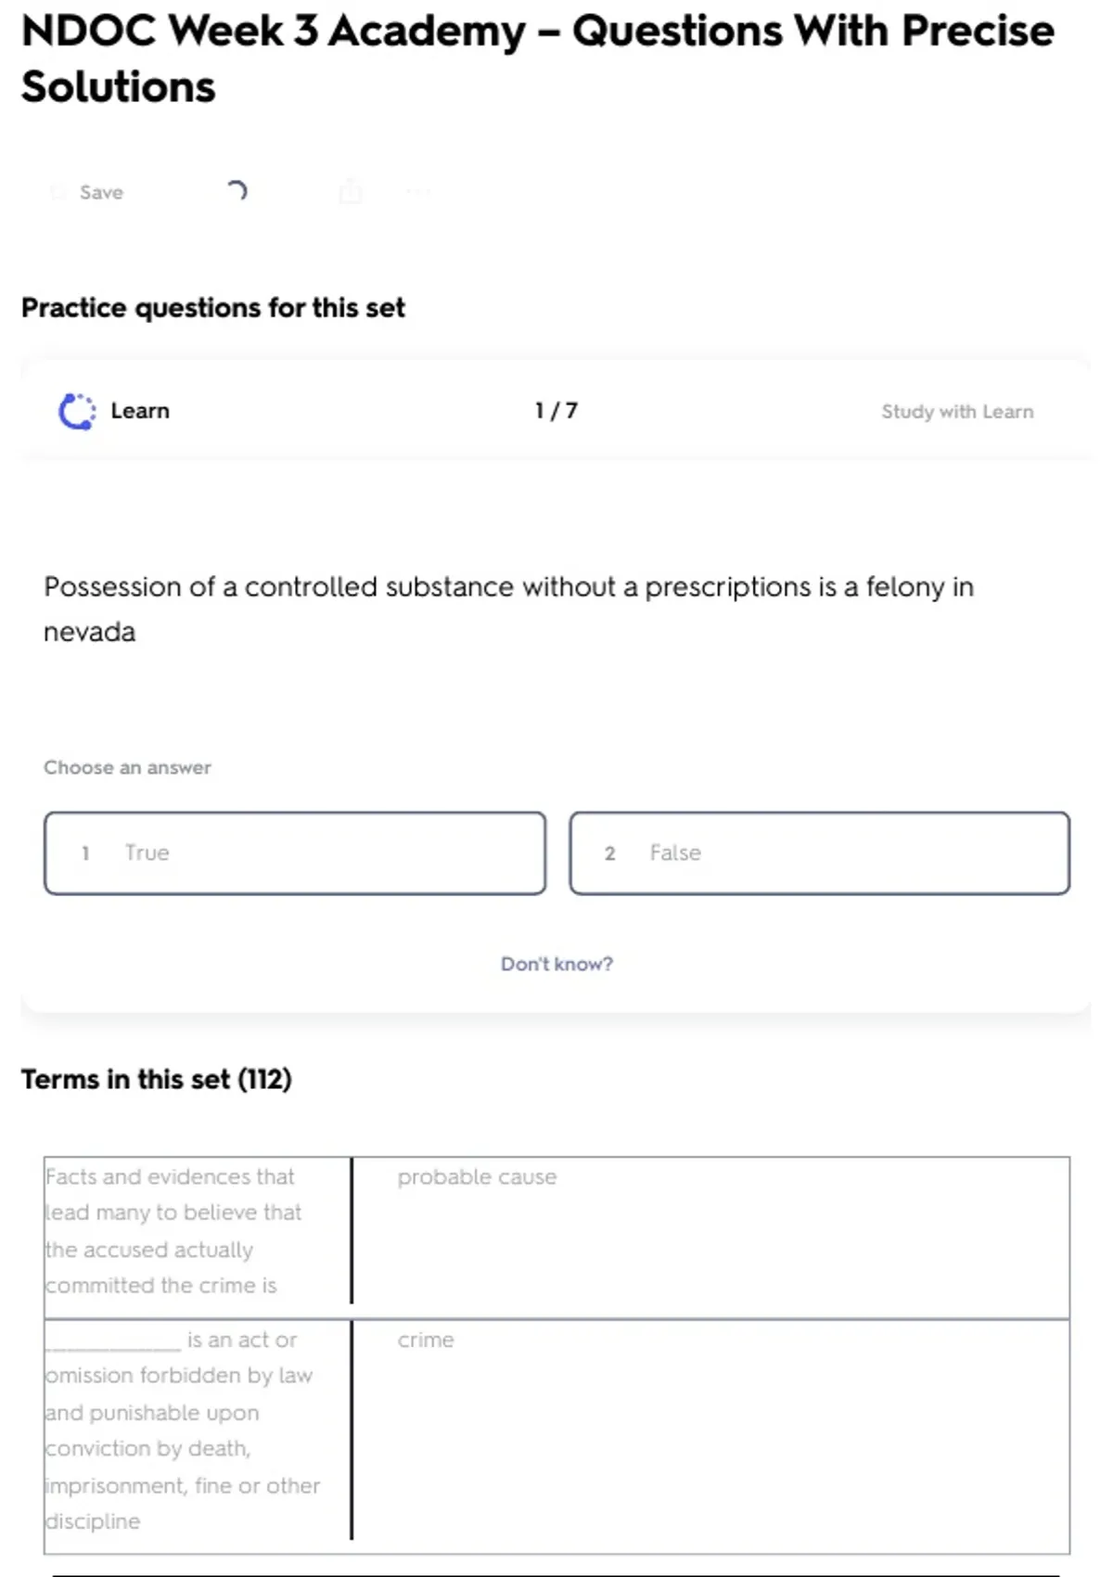Click the "Don't know?" link
1113x1577 pixels.
[556, 964]
